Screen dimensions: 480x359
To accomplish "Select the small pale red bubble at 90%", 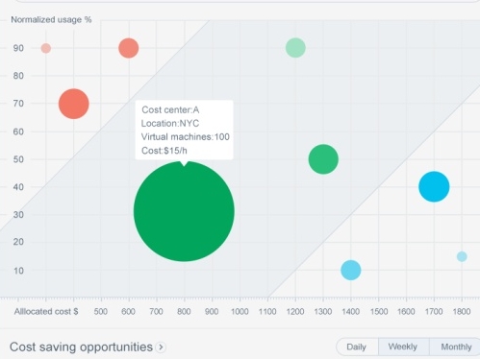I will (x=46, y=48).
